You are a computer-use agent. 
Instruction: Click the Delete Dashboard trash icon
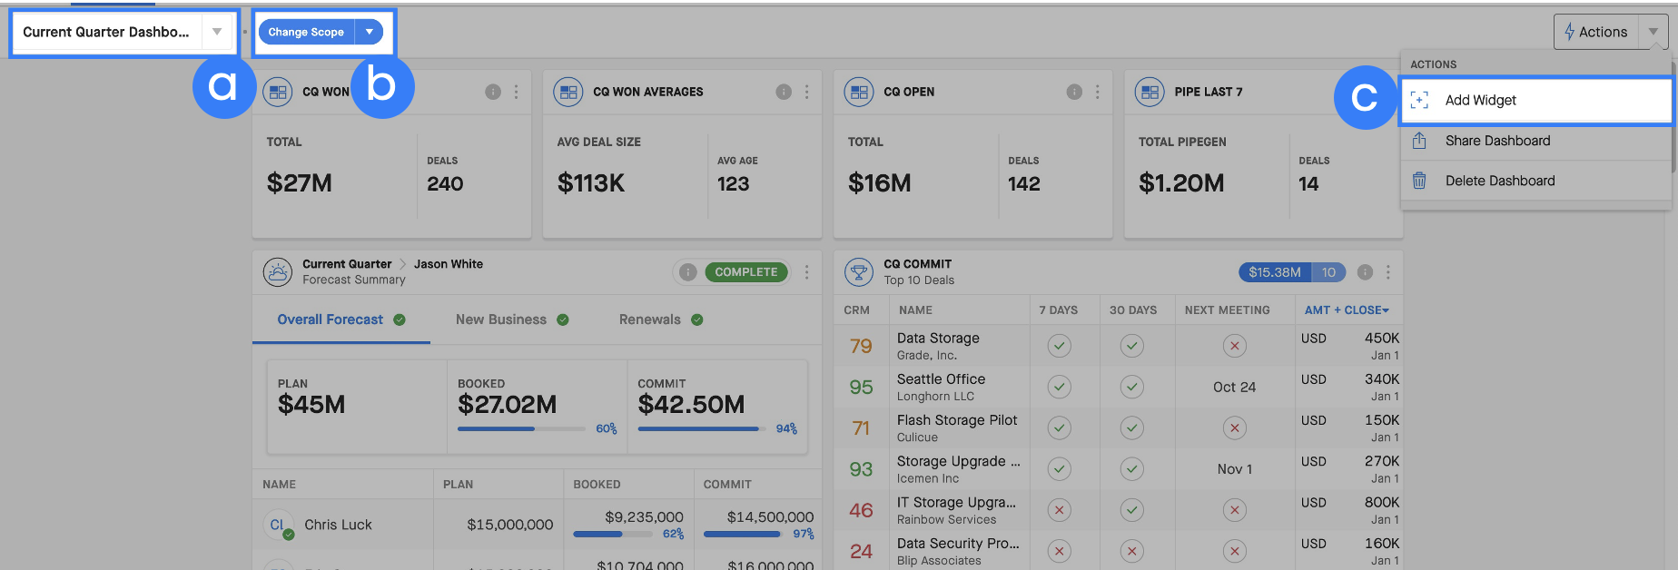click(1419, 181)
